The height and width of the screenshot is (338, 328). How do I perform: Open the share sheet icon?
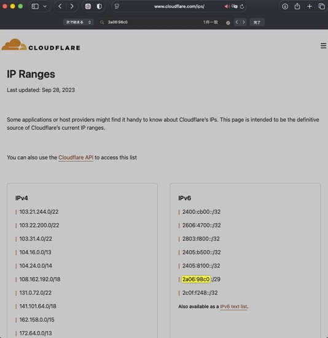coord(297,6)
